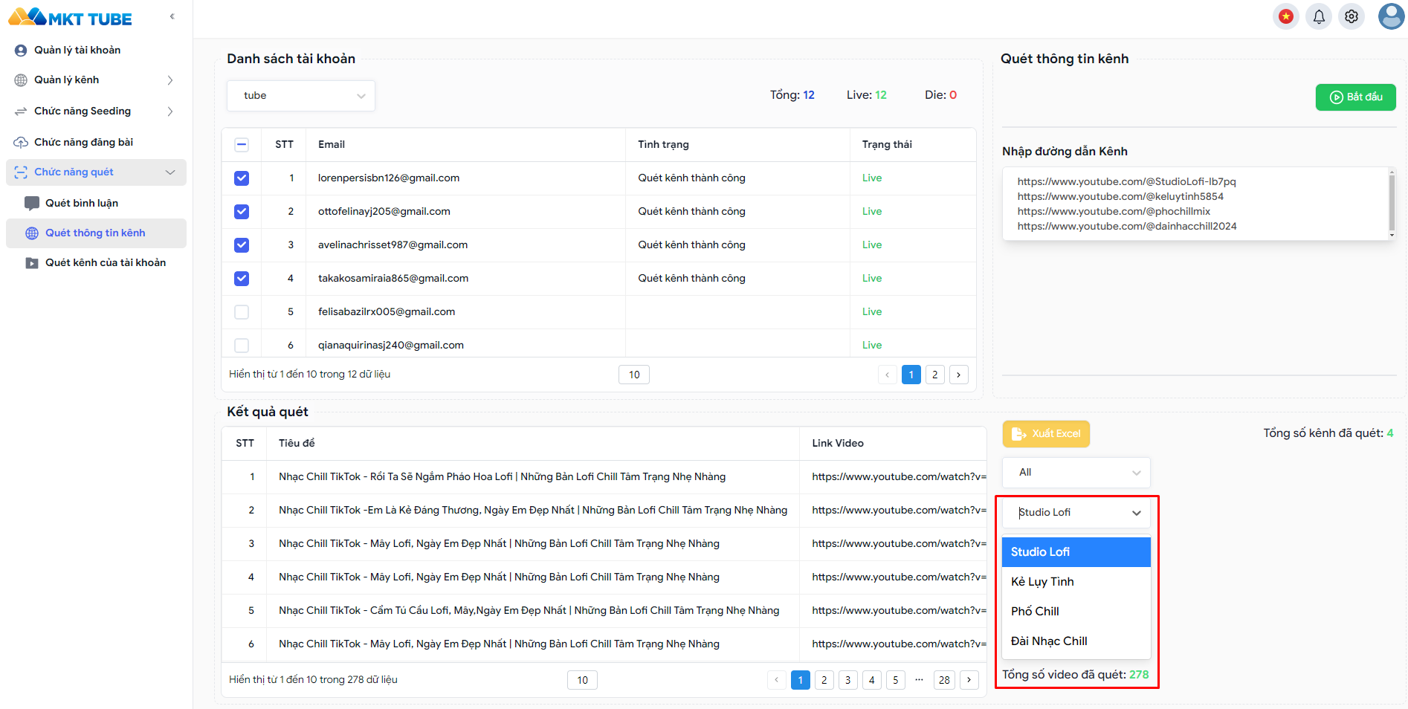Toggle the select-all checkbox in table header
This screenshot has height=709, width=1408.
242,145
